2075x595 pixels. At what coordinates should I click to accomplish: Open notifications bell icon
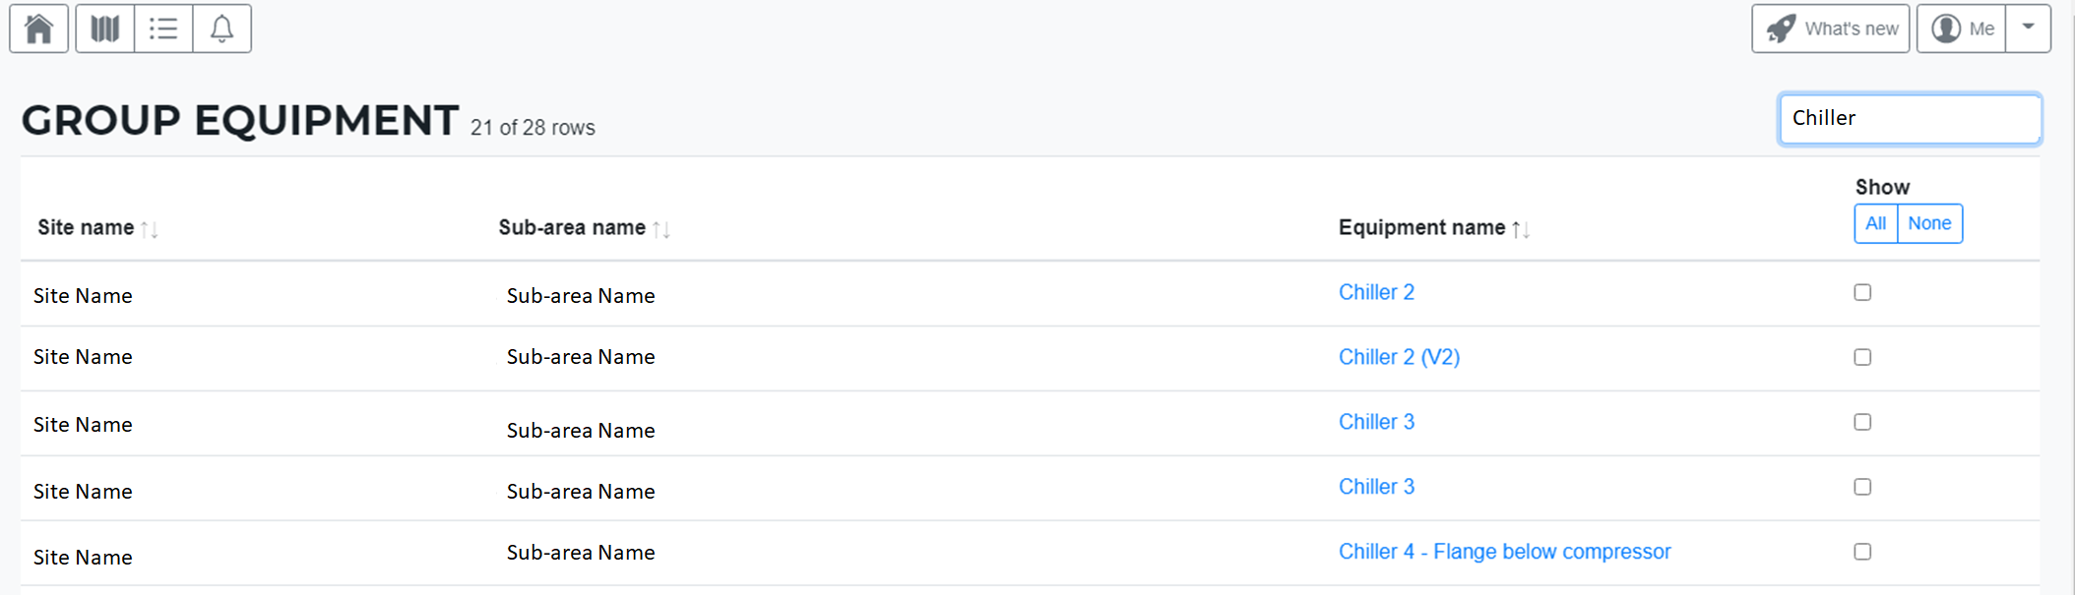(222, 29)
